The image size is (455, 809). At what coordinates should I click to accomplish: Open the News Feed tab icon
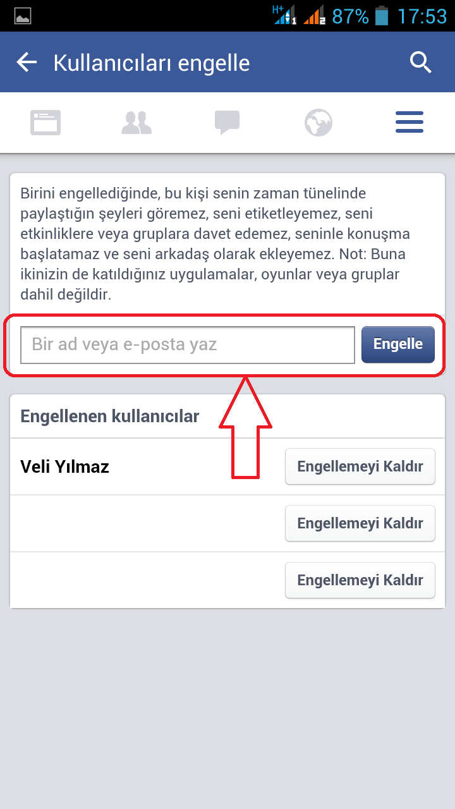point(45,122)
